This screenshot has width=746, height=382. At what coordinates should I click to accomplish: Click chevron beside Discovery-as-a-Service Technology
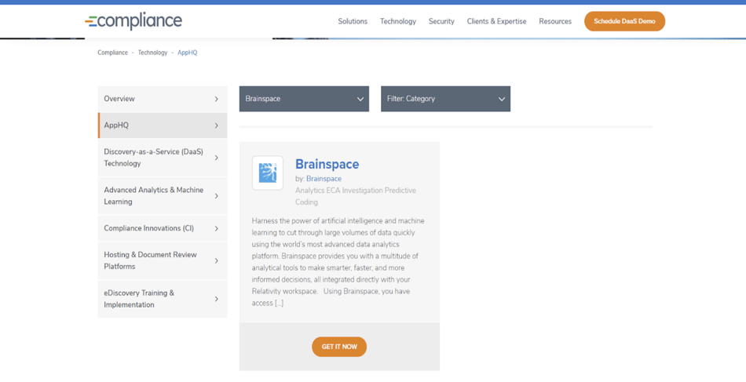[x=217, y=158]
